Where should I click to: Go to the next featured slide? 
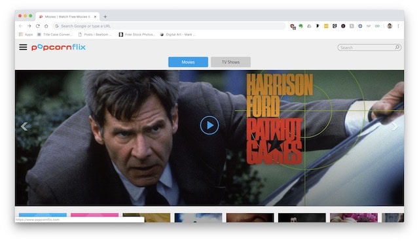click(395, 126)
